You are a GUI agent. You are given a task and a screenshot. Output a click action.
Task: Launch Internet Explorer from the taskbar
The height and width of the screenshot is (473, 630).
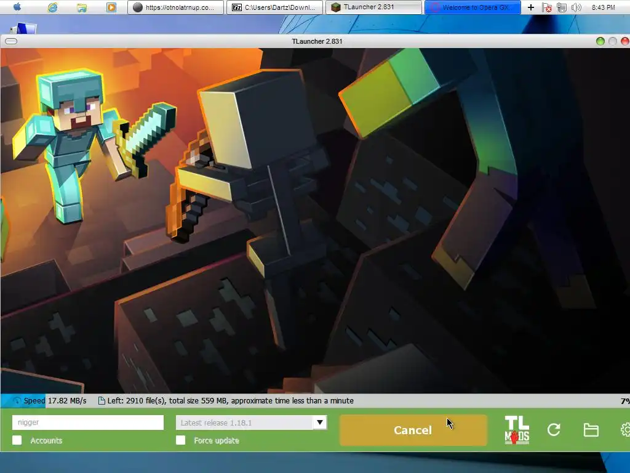[52, 7]
